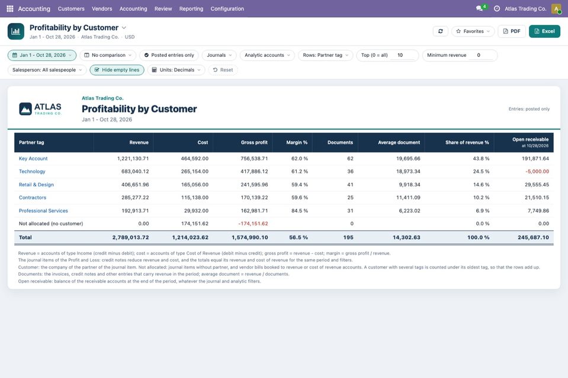Click Retail & Design documents count 41
The image size is (568, 378).
[350, 185]
